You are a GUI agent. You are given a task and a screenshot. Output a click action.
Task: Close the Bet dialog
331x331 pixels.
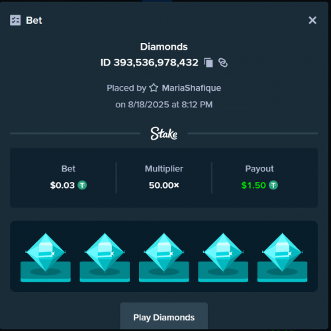(x=312, y=21)
